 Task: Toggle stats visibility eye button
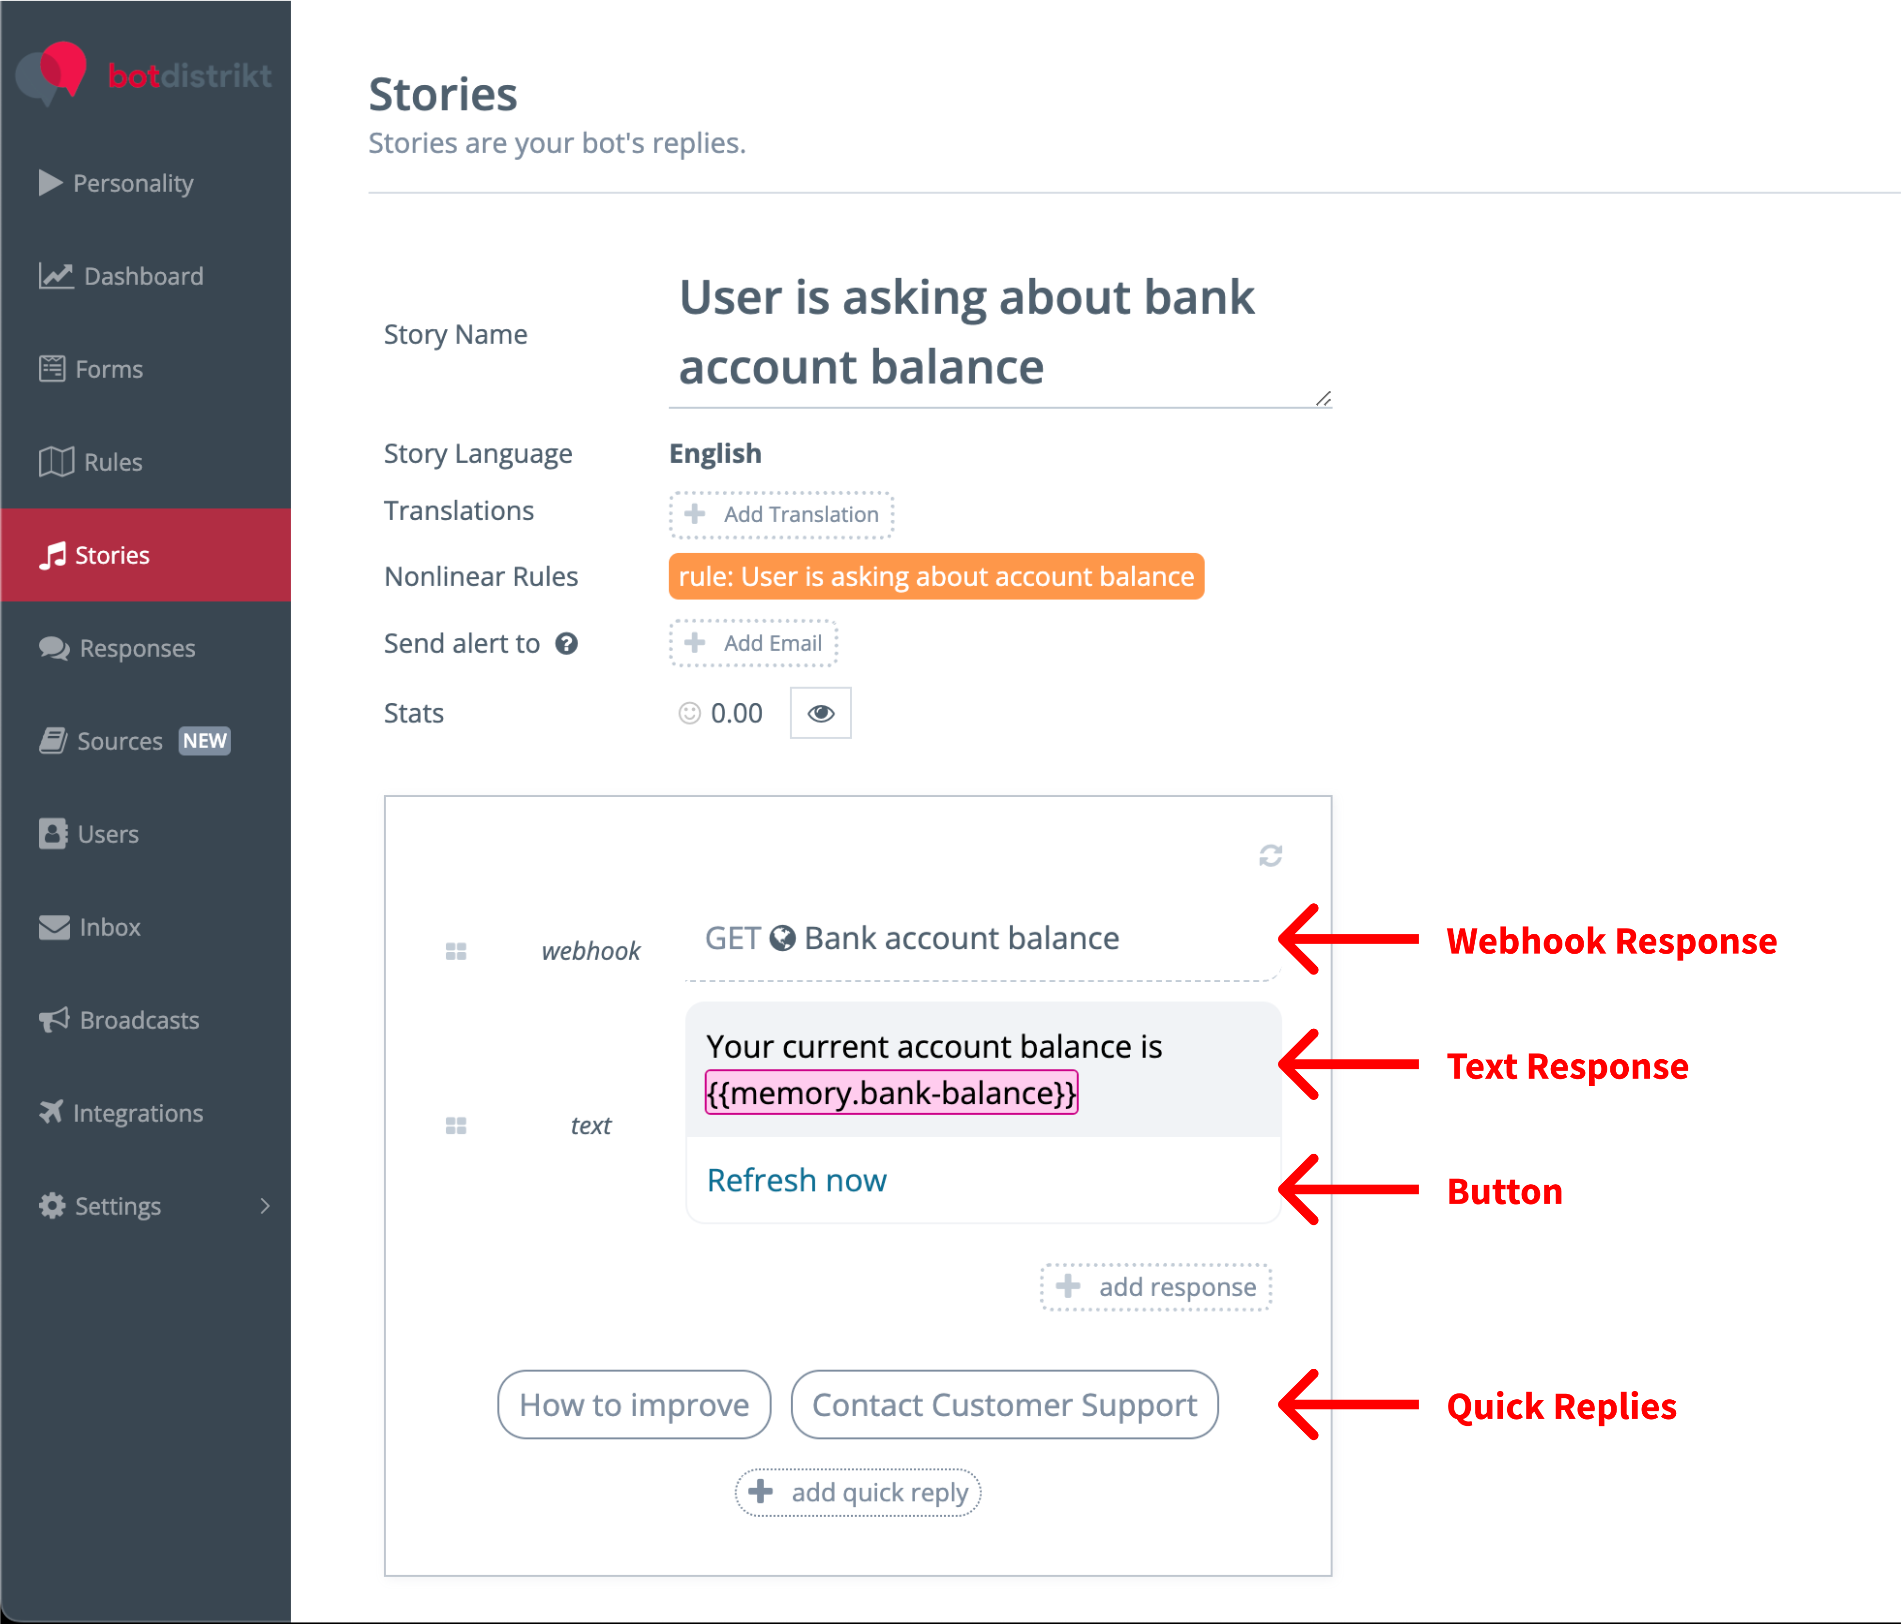(820, 713)
